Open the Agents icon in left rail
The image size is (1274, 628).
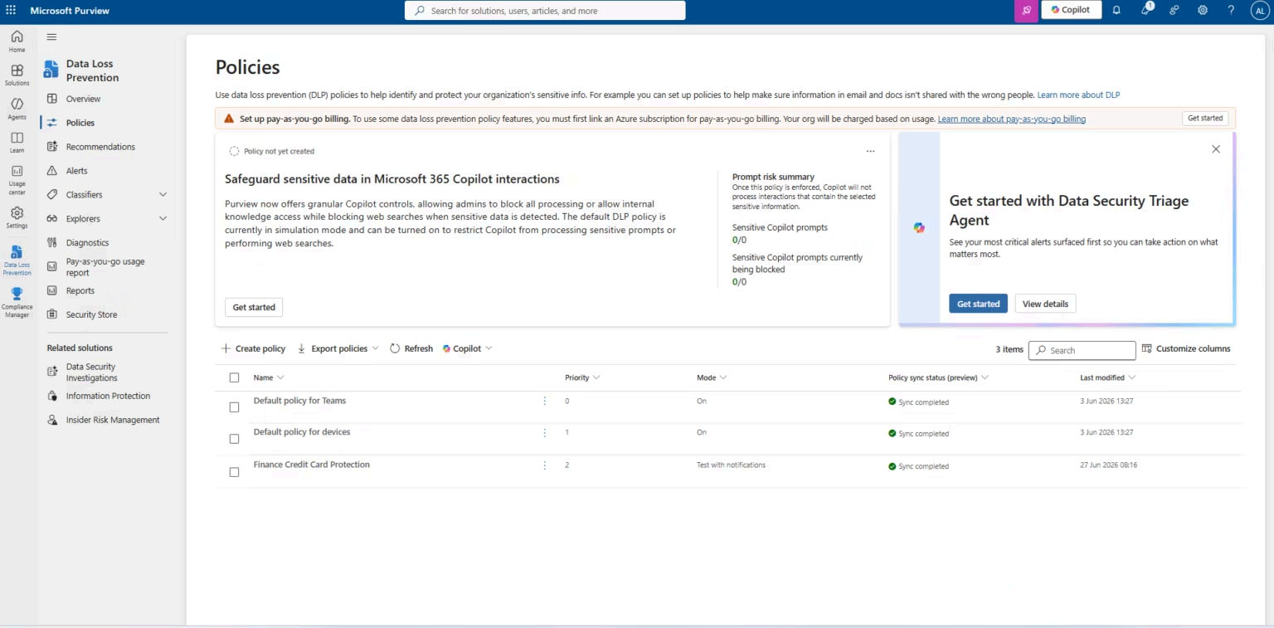(17, 108)
